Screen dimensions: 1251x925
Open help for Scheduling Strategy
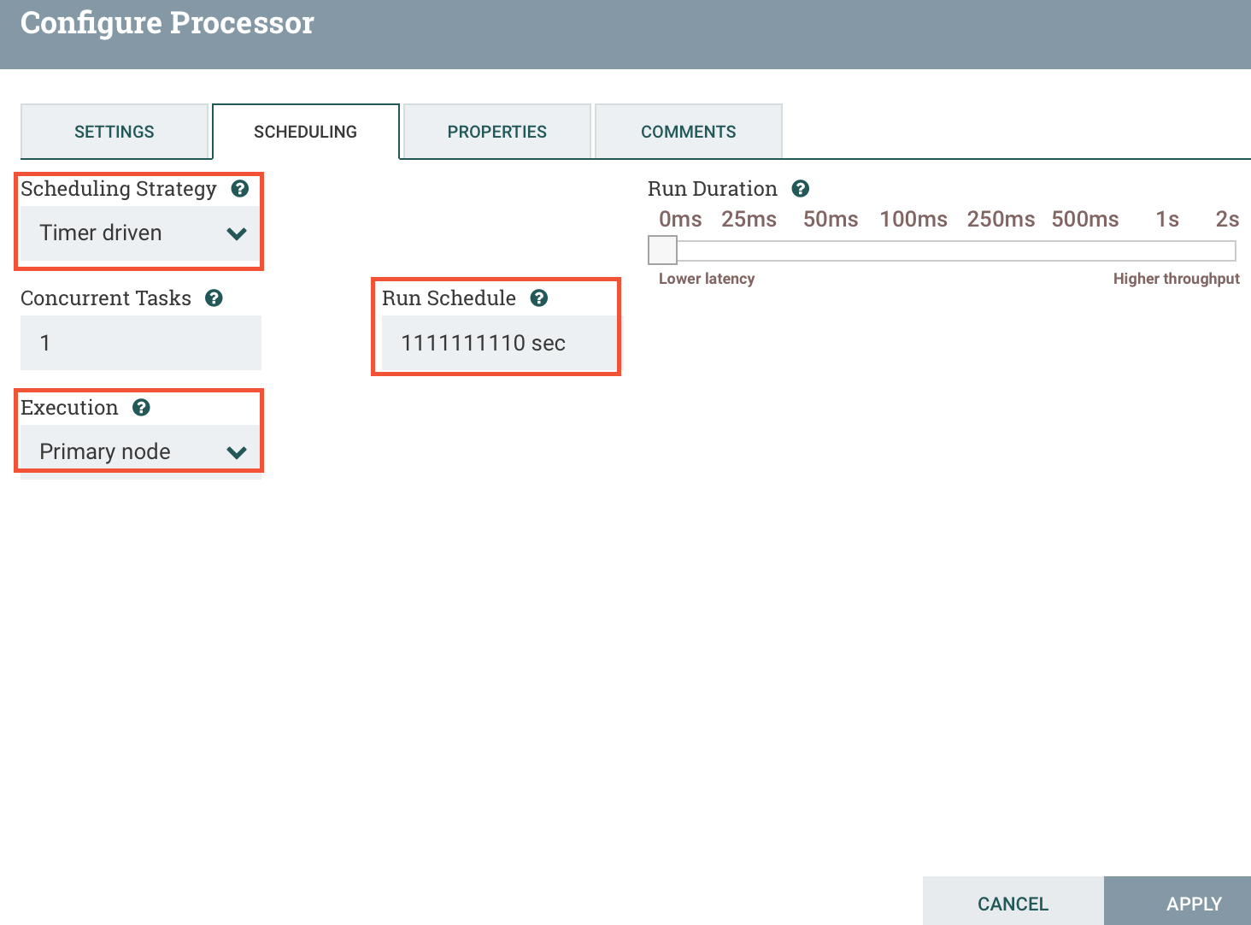[240, 189]
